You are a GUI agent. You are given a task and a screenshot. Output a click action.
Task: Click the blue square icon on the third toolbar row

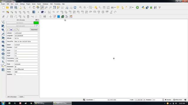(58, 17)
